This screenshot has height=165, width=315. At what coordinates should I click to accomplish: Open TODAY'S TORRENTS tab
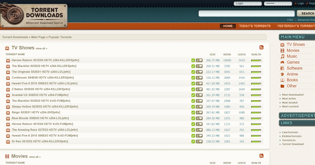pos(255,26)
